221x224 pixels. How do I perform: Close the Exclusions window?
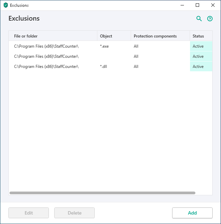213,5
